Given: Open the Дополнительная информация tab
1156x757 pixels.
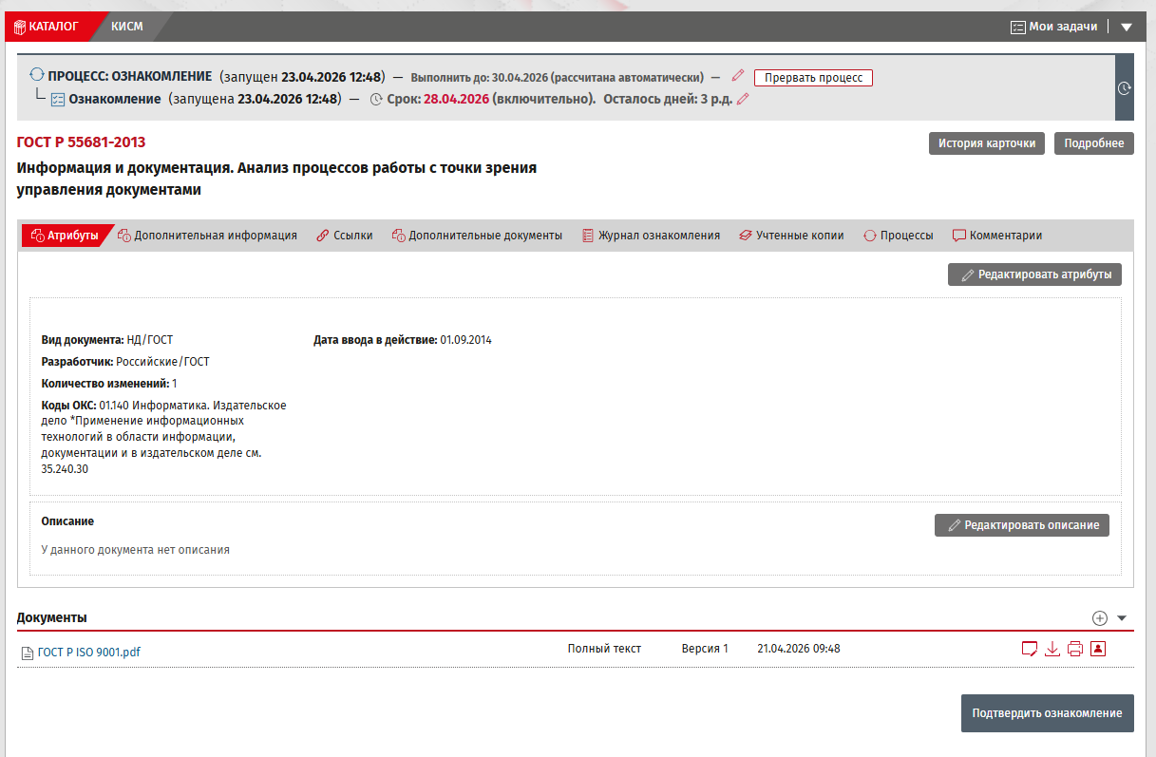Looking at the screenshot, I should [207, 236].
